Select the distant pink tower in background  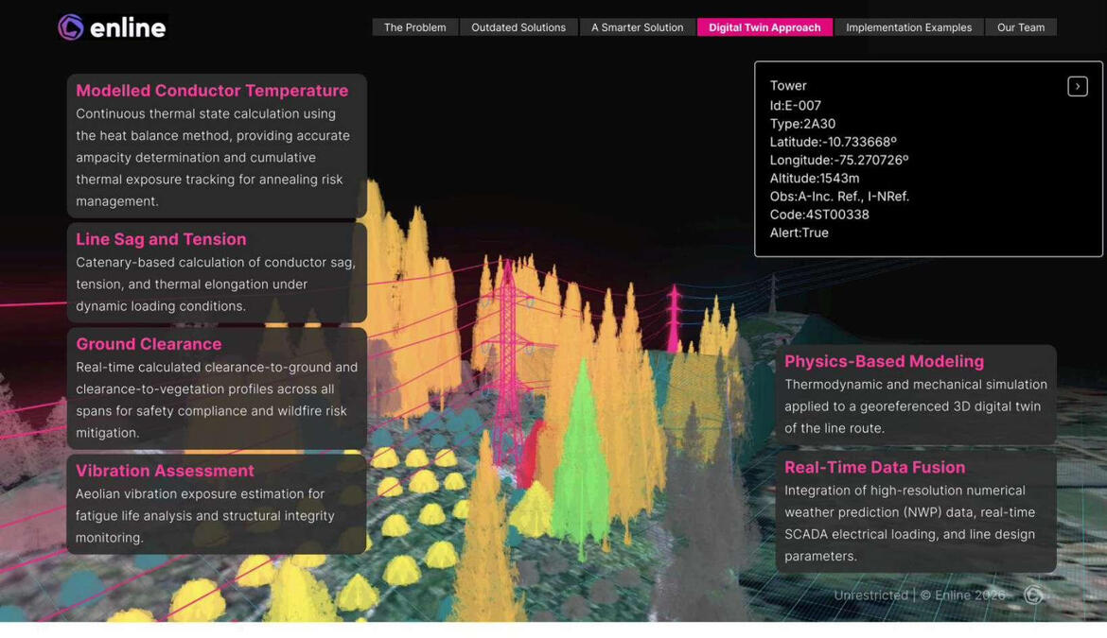coord(675,318)
